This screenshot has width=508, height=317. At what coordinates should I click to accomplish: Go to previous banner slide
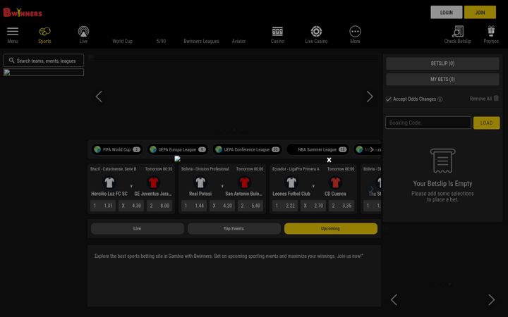coord(99,97)
